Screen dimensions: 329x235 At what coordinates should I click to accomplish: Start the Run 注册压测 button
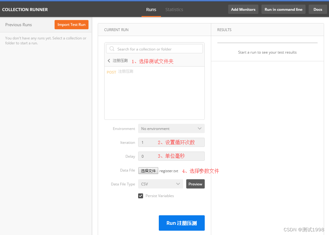[182, 223]
